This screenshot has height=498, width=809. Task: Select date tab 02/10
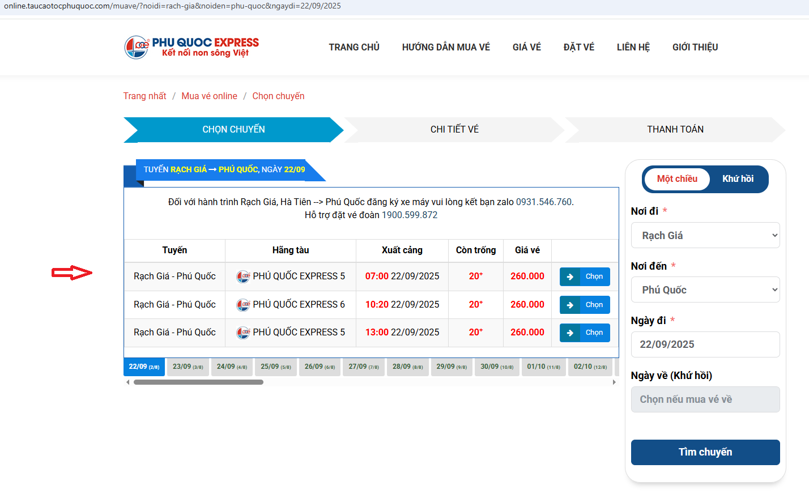point(590,367)
